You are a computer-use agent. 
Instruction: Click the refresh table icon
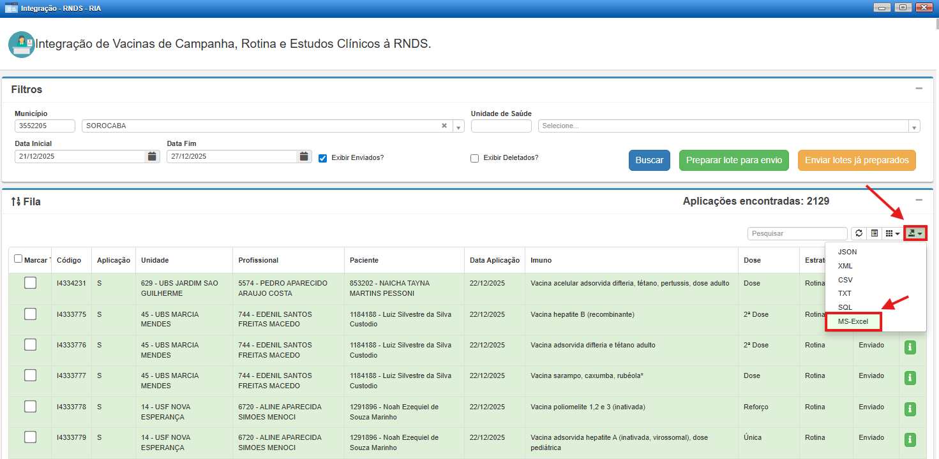click(x=859, y=234)
